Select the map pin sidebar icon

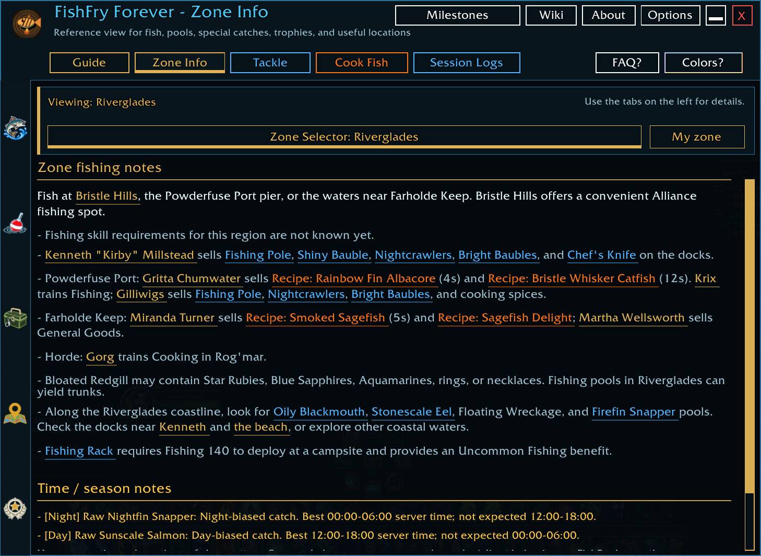pyautogui.click(x=15, y=413)
